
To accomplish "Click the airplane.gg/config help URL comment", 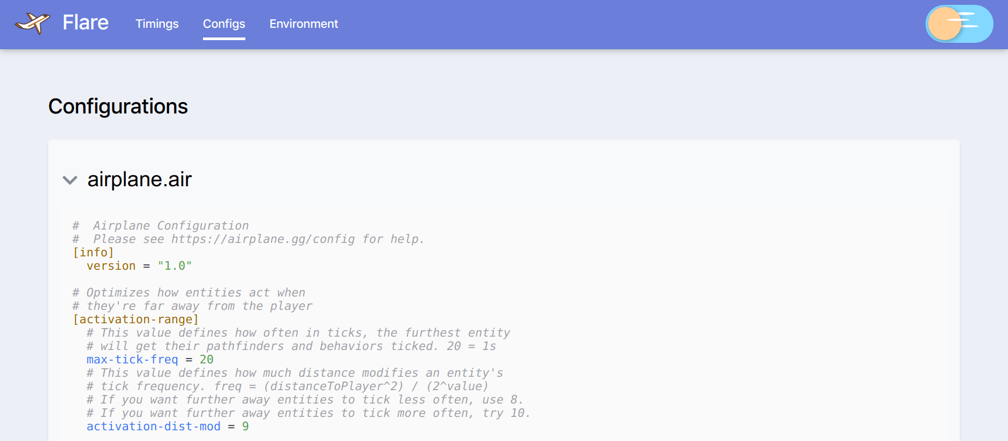I will (263, 239).
